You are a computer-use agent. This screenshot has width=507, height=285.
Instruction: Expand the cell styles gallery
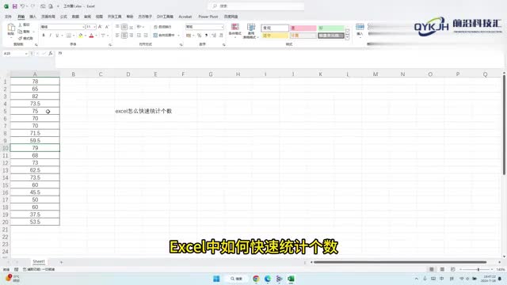tap(347, 37)
